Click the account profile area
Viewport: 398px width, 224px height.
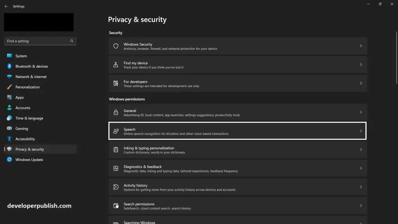38,22
